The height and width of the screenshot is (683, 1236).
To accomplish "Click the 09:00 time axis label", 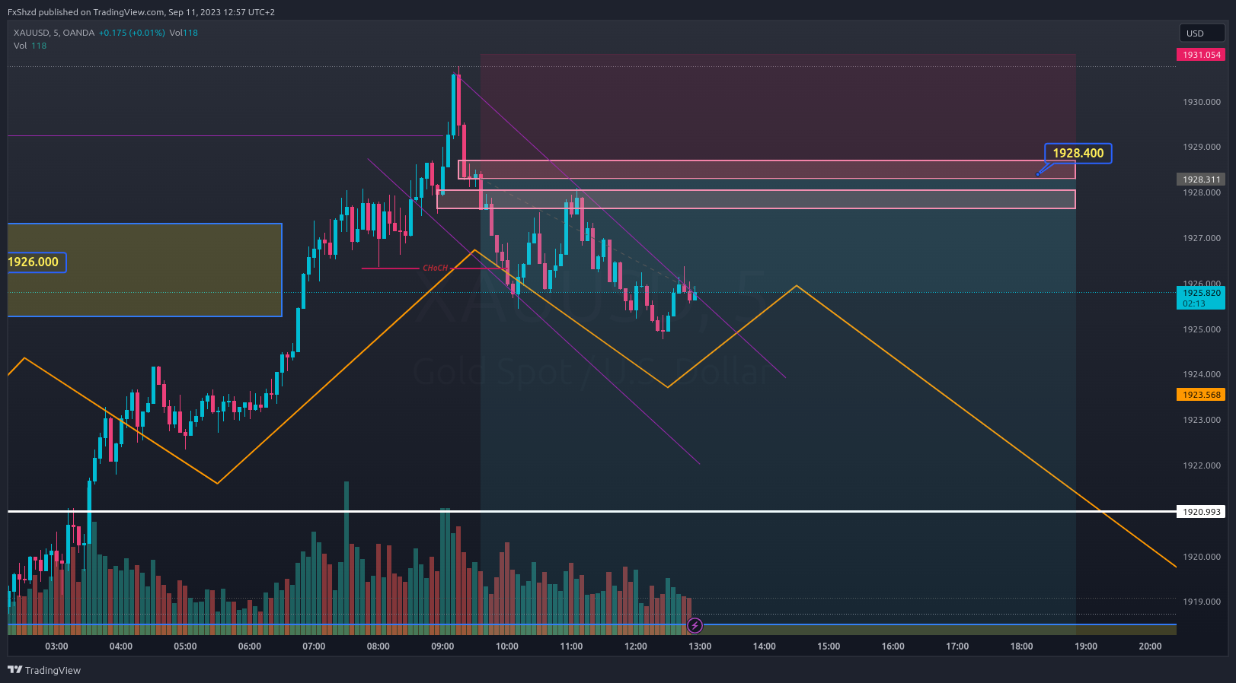I will click(x=442, y=646).
